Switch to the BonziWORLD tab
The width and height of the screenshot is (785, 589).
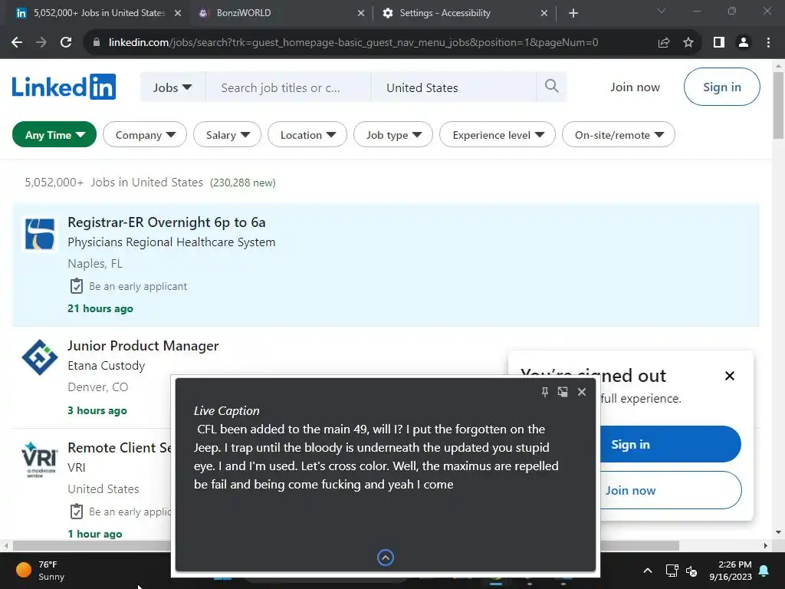click(x=281, y=13)
